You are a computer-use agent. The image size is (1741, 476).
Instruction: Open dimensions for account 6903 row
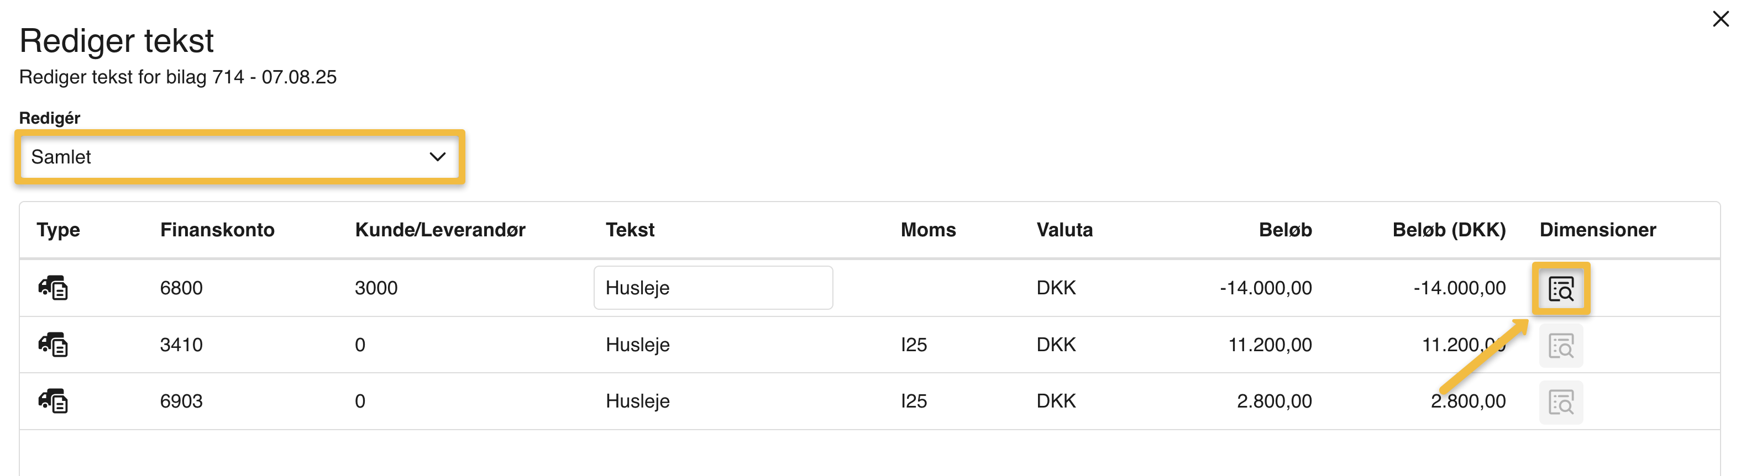(1561, 403)
